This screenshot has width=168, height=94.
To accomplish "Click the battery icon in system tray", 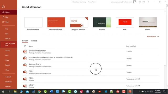I will 143,92.
